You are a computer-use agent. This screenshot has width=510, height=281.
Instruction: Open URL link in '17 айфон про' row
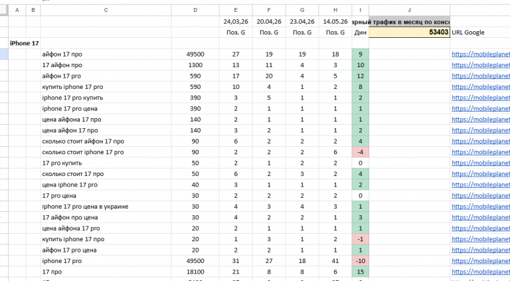480,65
